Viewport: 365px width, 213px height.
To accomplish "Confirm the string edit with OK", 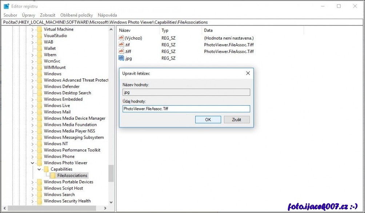I will point(208,120).
